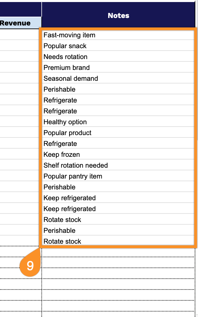Select the 'Healthy option' cell
Image resolution: width=198 pixels, height=317 pixels.
click(118, 122)
